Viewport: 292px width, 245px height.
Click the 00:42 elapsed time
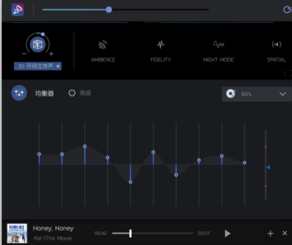tap(100, 234)
